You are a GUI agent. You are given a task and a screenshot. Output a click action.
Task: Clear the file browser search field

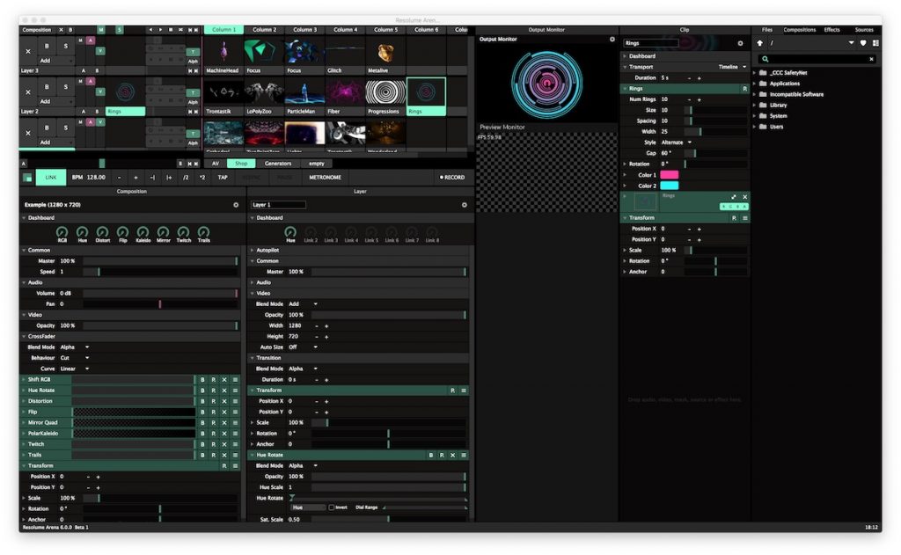[x=871, y=59]
